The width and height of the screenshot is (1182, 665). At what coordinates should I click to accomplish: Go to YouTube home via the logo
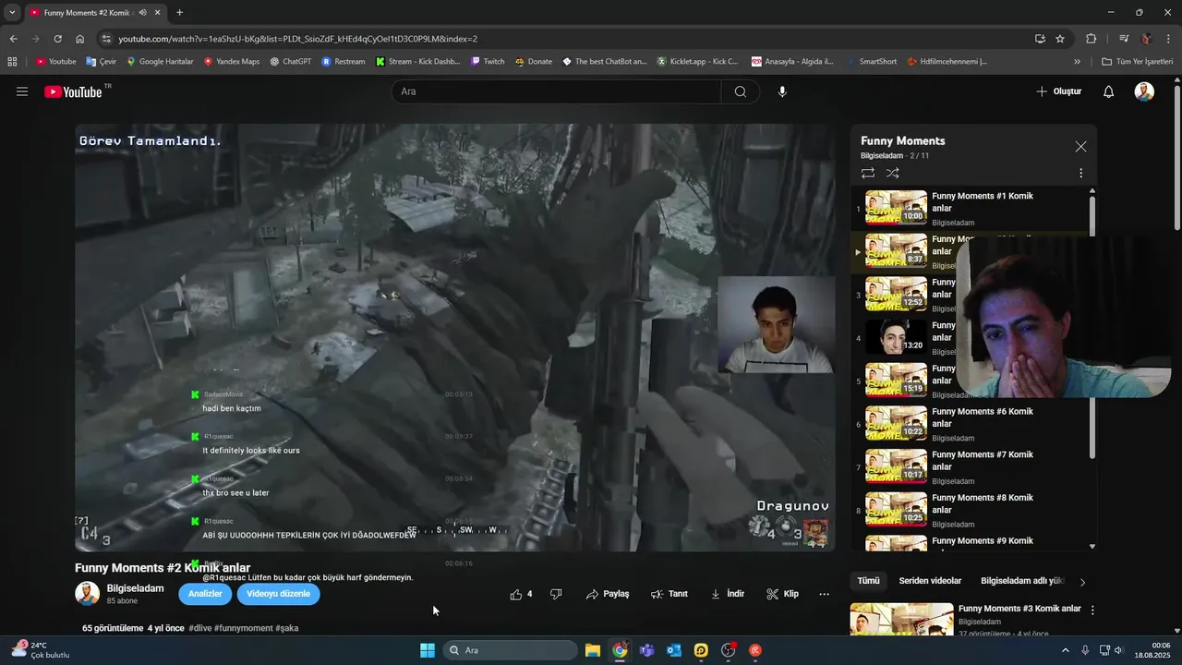click(73, 91)
